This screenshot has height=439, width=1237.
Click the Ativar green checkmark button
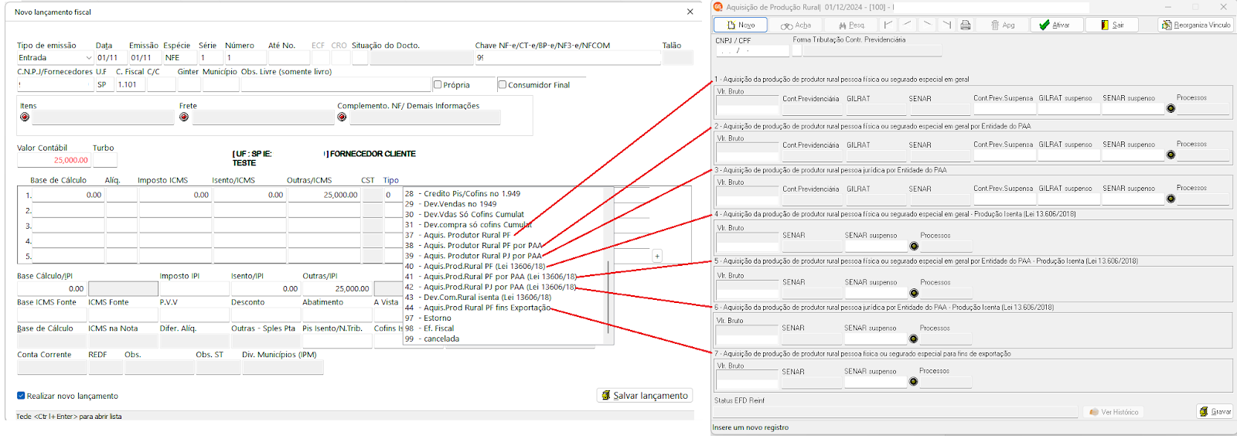(x=1055, y=25)
